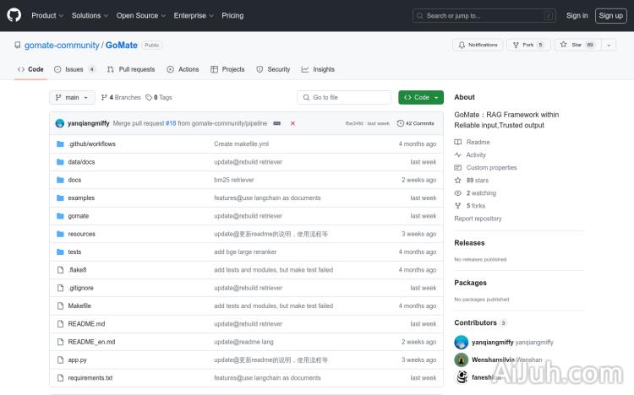
Task: Click the Go to file input
Action: pyautogui.click(x=344, y=97)
